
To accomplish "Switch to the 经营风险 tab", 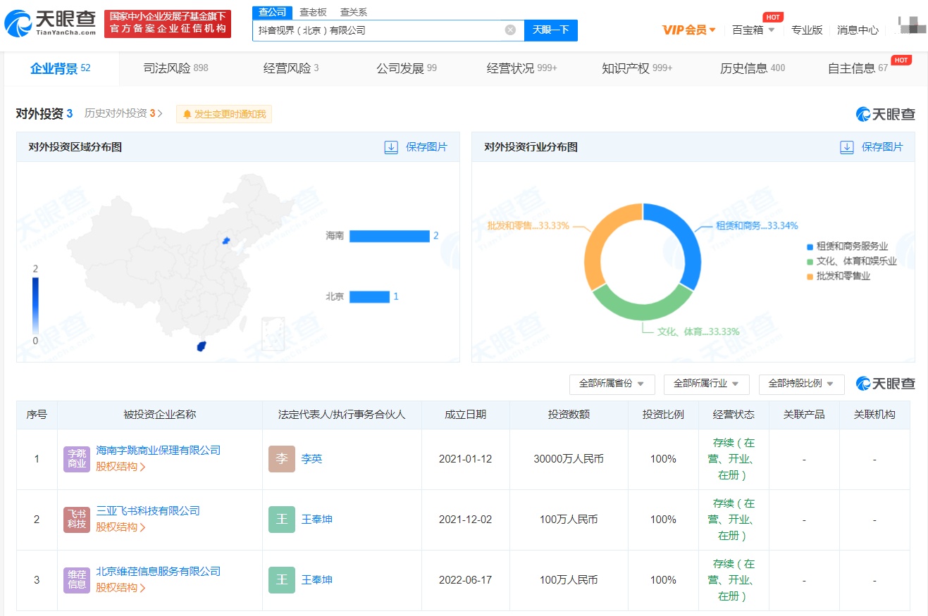I will click(291, 68).
